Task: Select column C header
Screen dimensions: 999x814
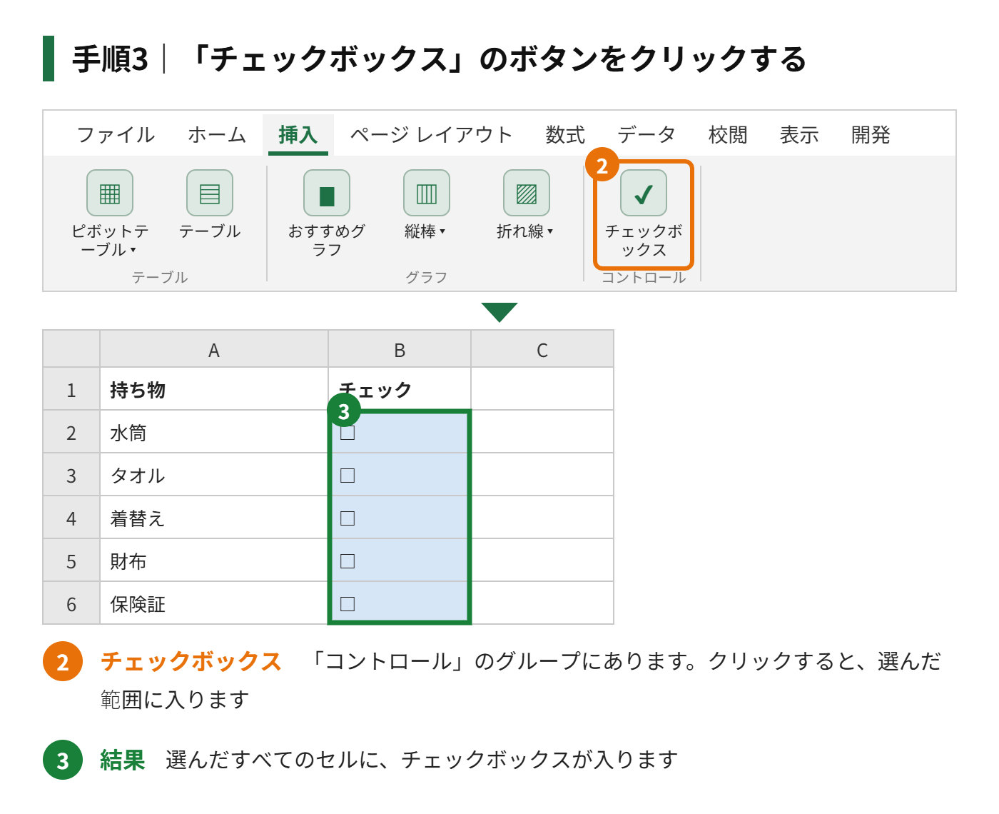Action: tap(542, 349)
